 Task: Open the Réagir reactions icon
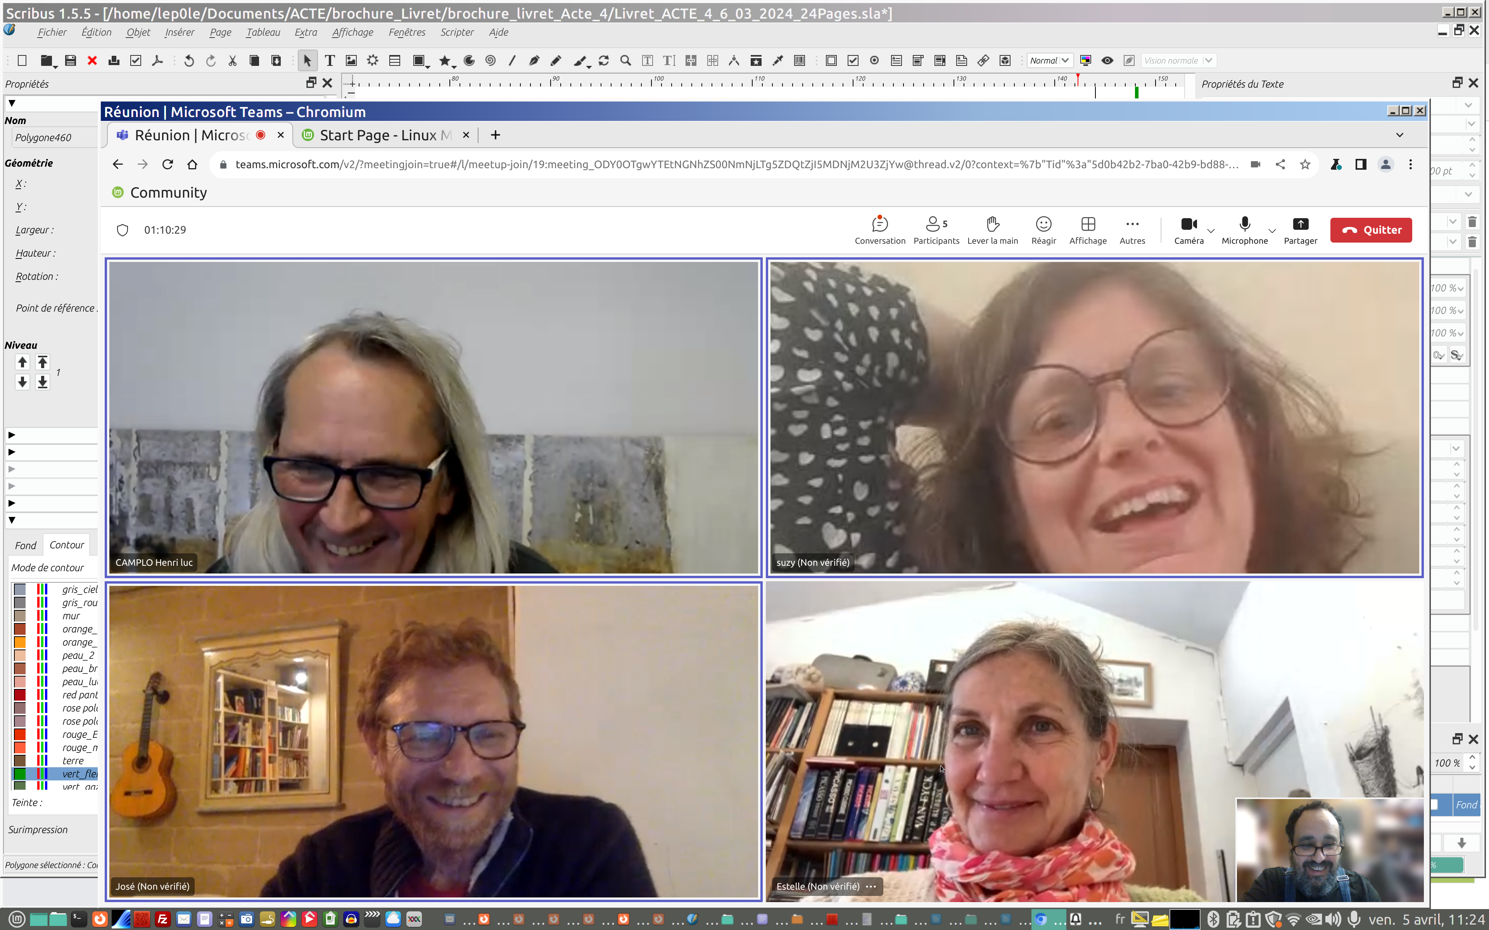pyautogui.click(x=1043, y=224)
